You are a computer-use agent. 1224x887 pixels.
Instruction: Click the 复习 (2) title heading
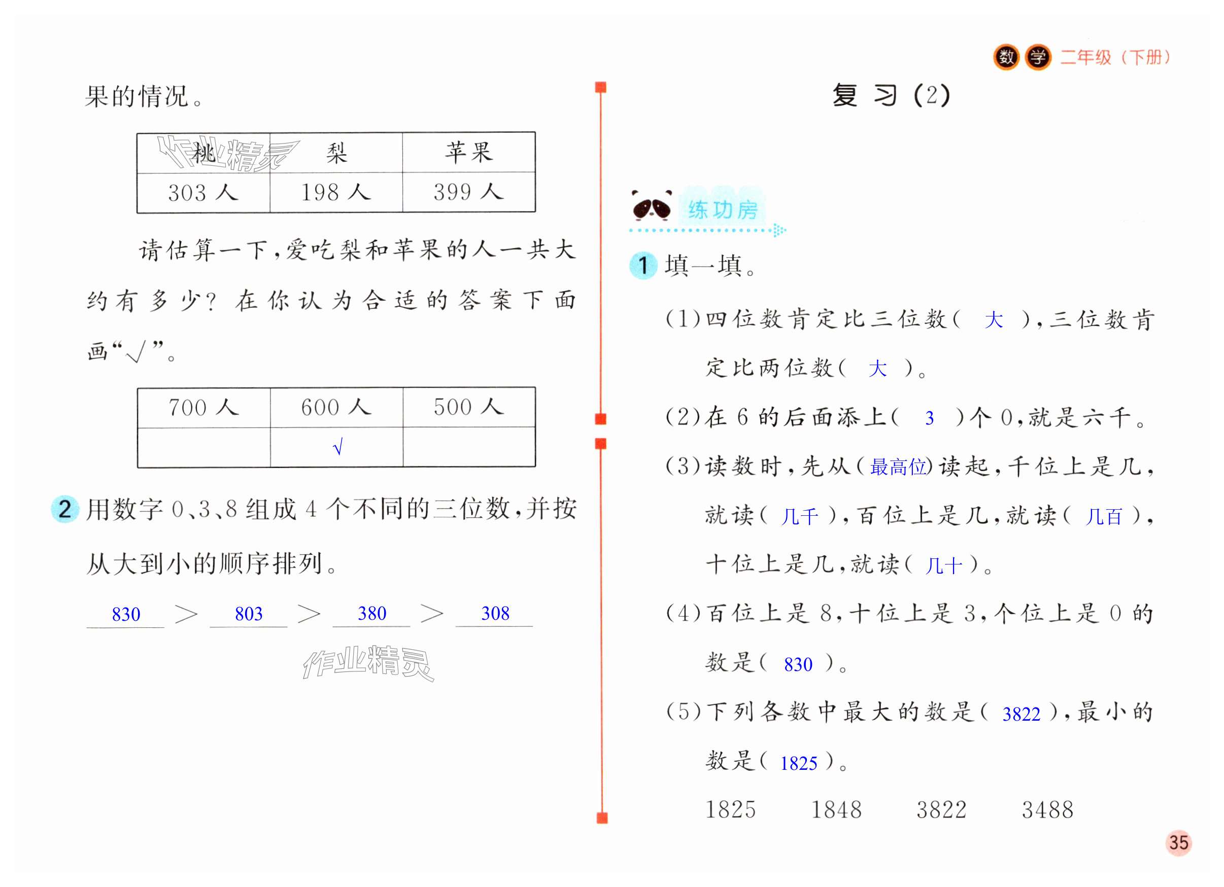[x=891, y=95]
